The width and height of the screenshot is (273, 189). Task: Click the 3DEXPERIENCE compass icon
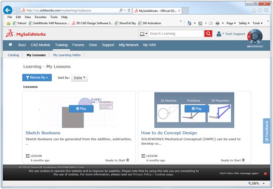[255, 36]
